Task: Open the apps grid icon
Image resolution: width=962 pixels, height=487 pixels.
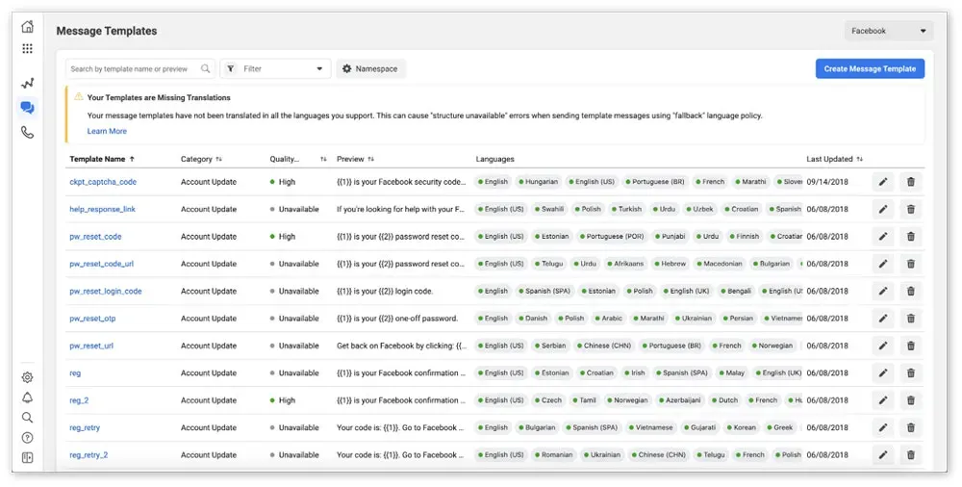Action: 27,48
